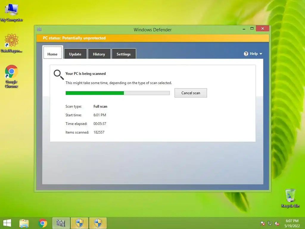The height and width of the screenshot is (229, 305).
Task: Click the muted volume tray icon
Action: 277,223
